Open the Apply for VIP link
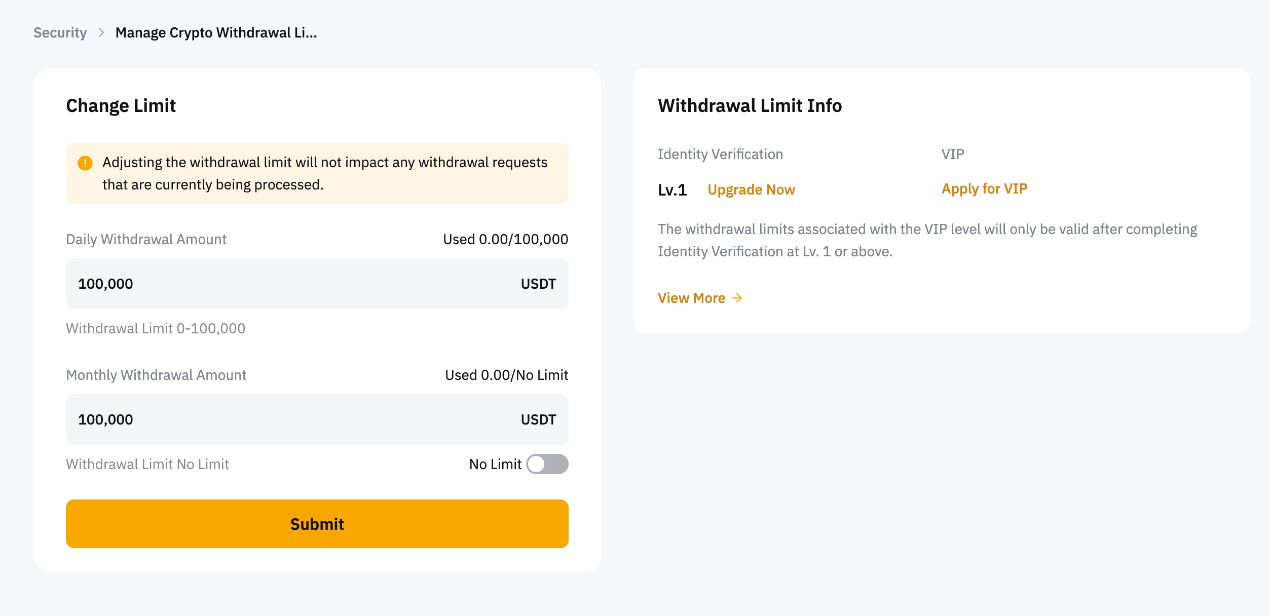 [x=984, y=189]
